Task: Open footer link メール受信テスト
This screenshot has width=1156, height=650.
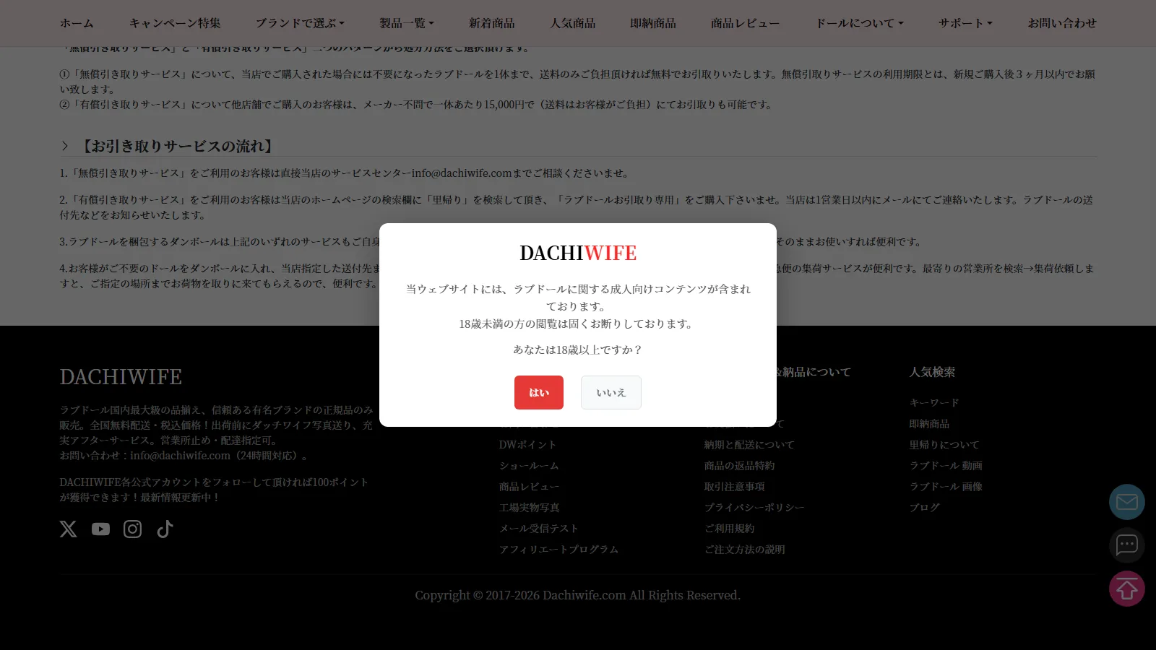Action: point(539,529)
